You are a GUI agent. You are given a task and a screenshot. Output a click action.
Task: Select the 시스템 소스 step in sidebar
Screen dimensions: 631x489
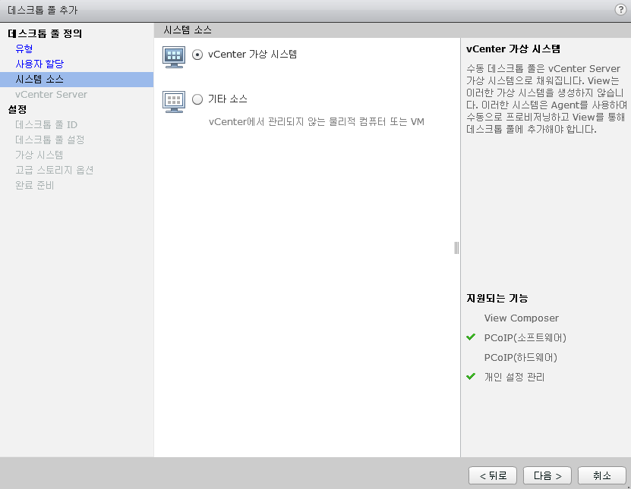click(77, 79)
